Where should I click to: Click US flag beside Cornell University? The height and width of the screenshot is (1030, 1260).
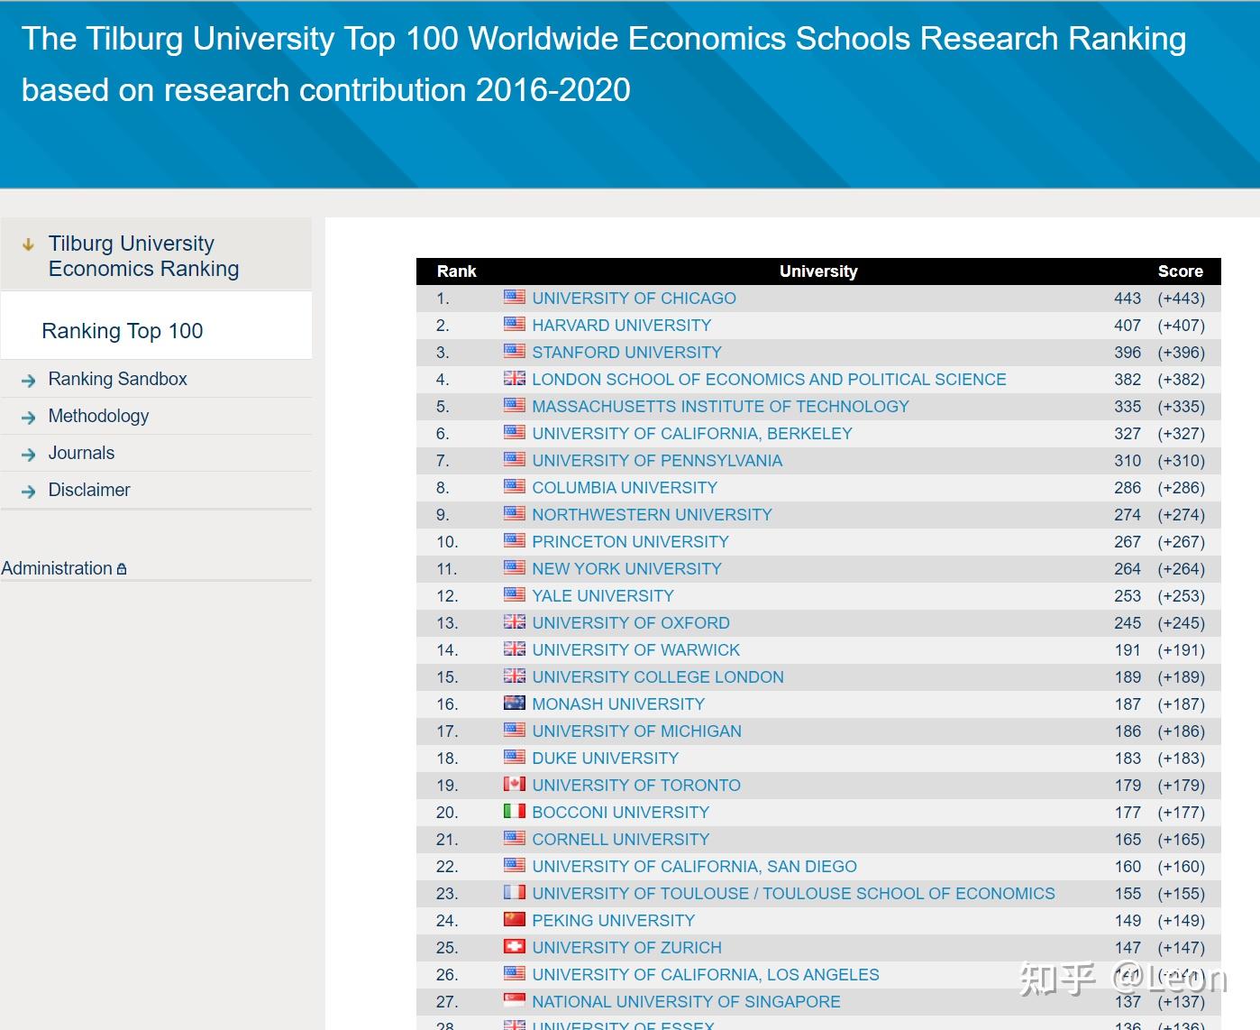pyautogui.click(x=515, y=838)
